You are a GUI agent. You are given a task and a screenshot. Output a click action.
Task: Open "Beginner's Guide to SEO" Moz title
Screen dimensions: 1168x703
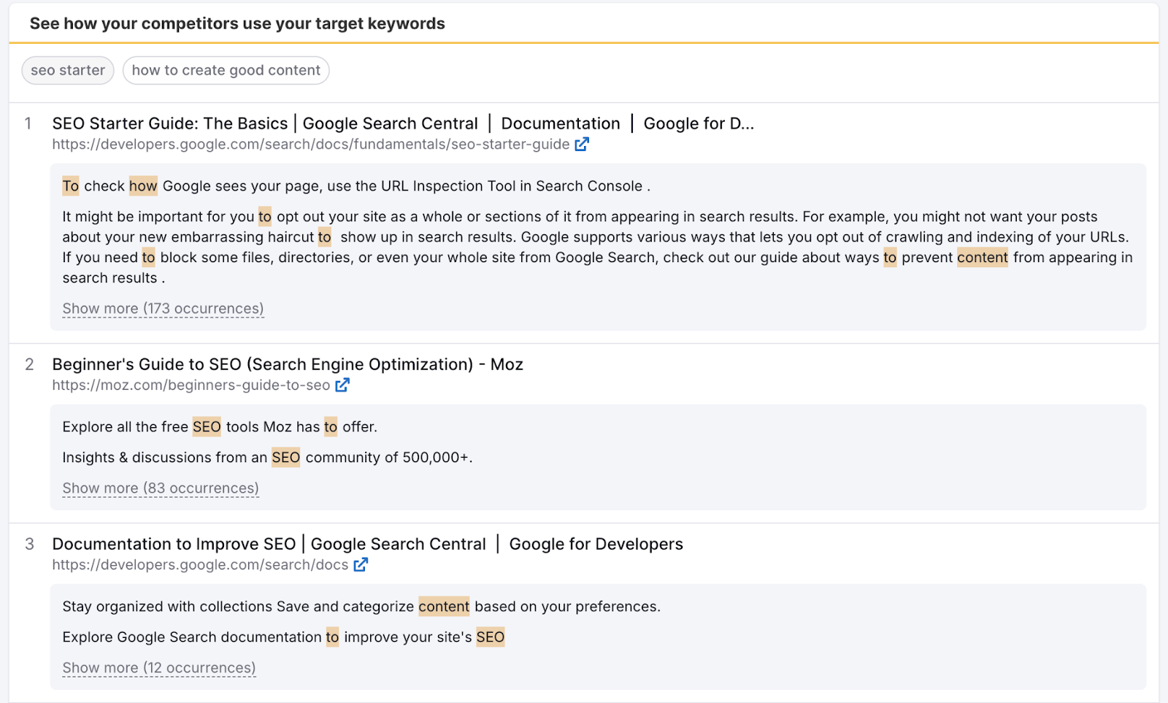point(287,364)
